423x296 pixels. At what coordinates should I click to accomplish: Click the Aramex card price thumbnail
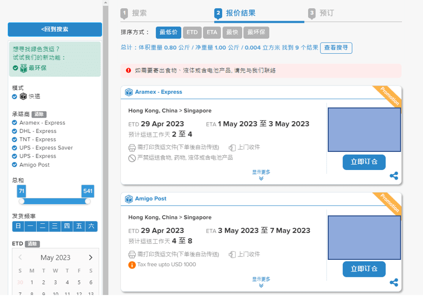364,130
